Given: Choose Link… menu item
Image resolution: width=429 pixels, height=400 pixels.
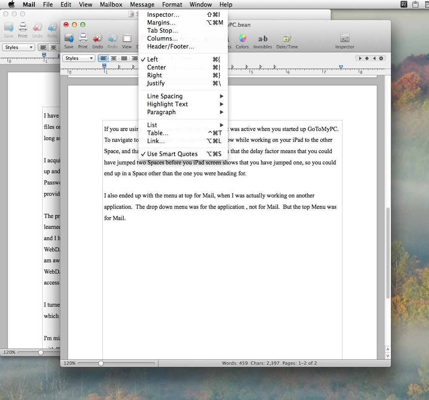Looking at the screenshot, I should click(x=183, y=141).
